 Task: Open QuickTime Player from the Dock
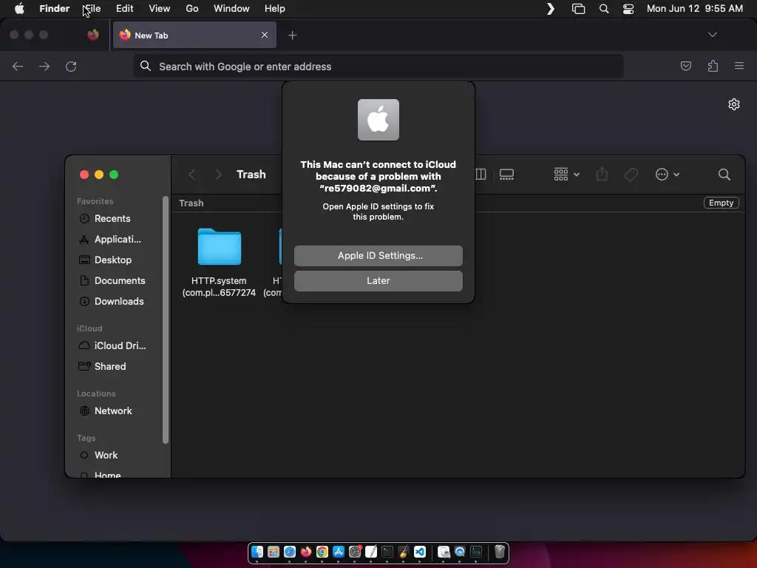[x=460, y=552]
